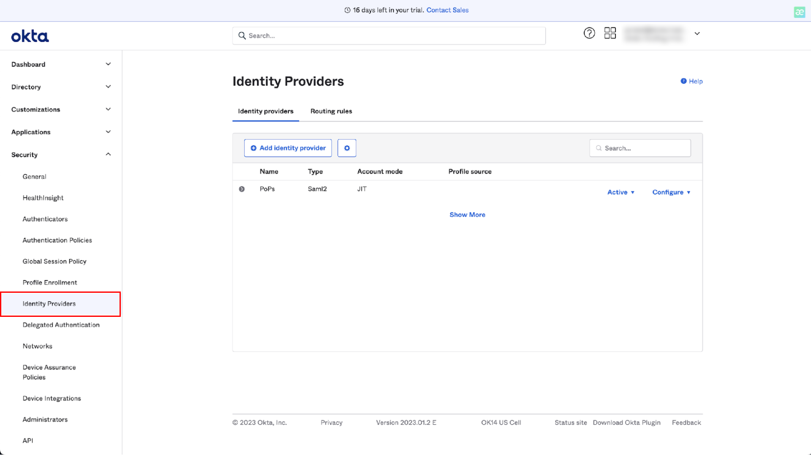Screen dimensions: 811x455
Task: Expand the Applications sidebar section
Action: click(108, 132)
